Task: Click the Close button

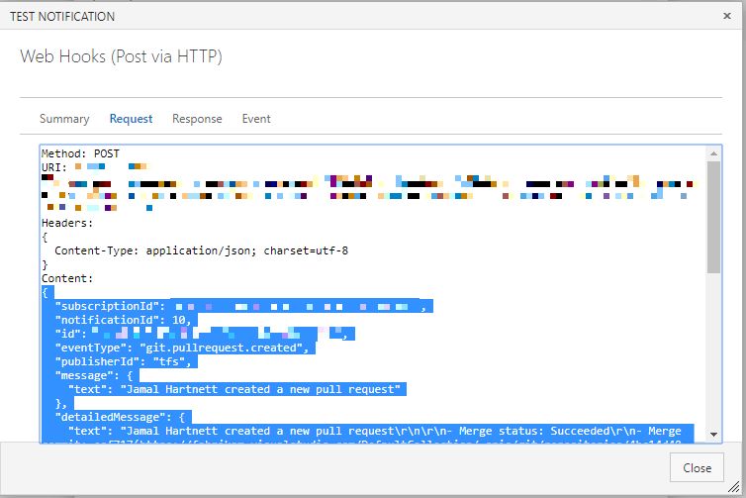Action: (697, 467)
